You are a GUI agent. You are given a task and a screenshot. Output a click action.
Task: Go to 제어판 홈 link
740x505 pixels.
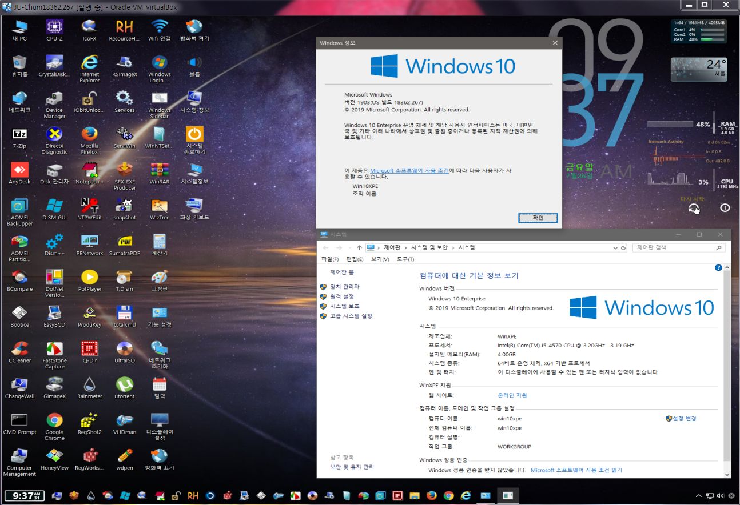[342, 272]
